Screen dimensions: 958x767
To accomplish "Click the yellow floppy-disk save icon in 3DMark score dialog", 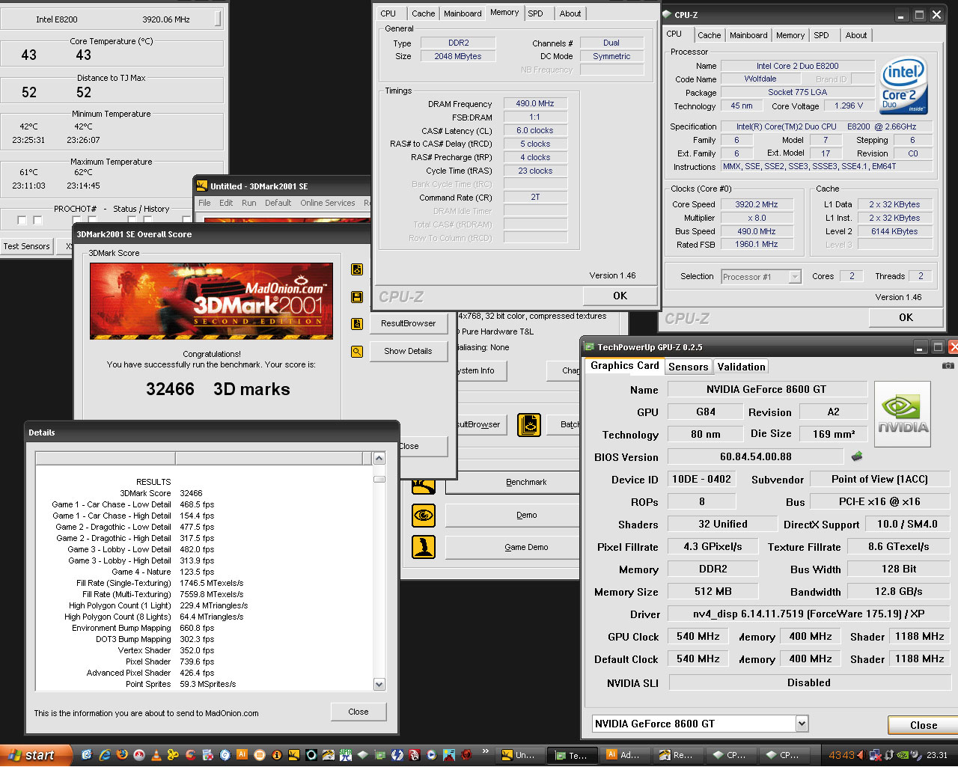I will (357, 297).
